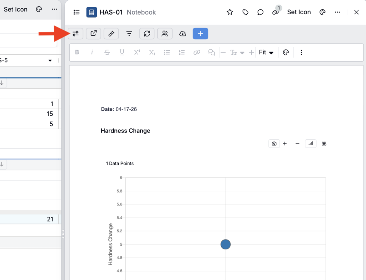Expand the text size dropdown arrow

point(242,53)
